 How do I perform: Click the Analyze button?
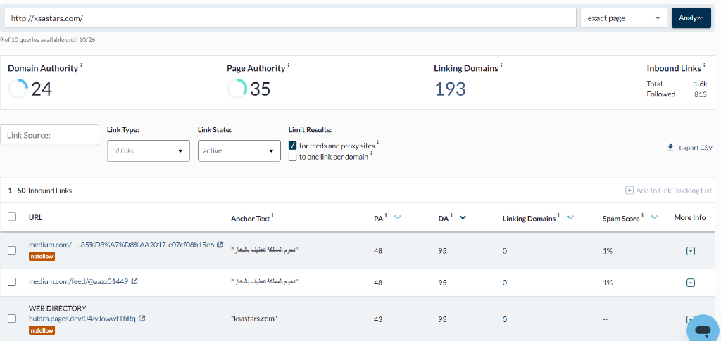691,18
